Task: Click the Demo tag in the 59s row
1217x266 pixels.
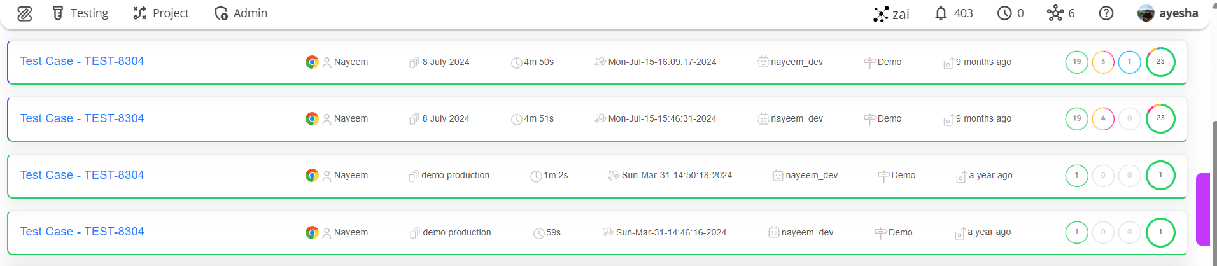Action: 900,232
